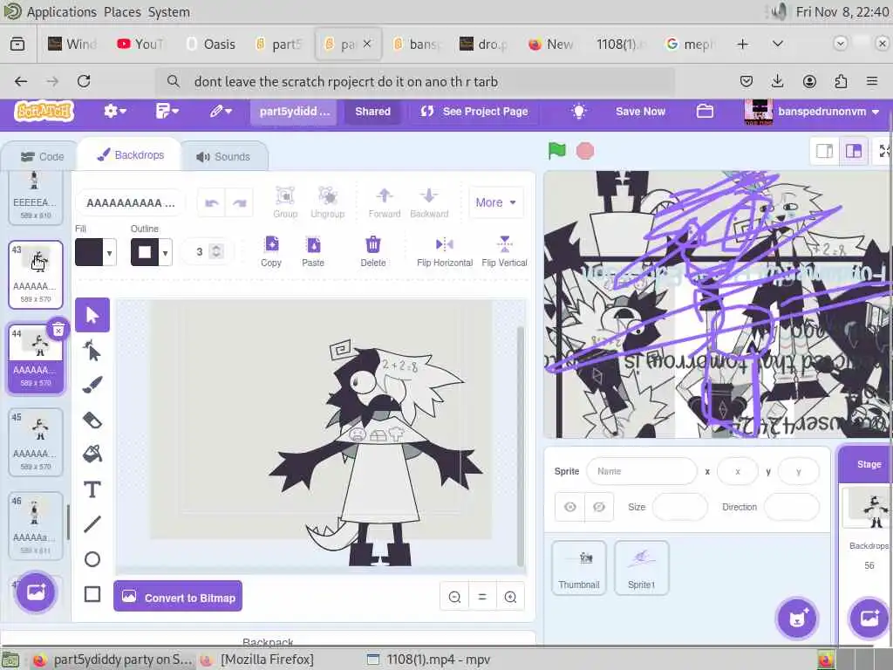Zoom in the paint canvas
Viewport: 893px width, 670px height.
point(510,597)
